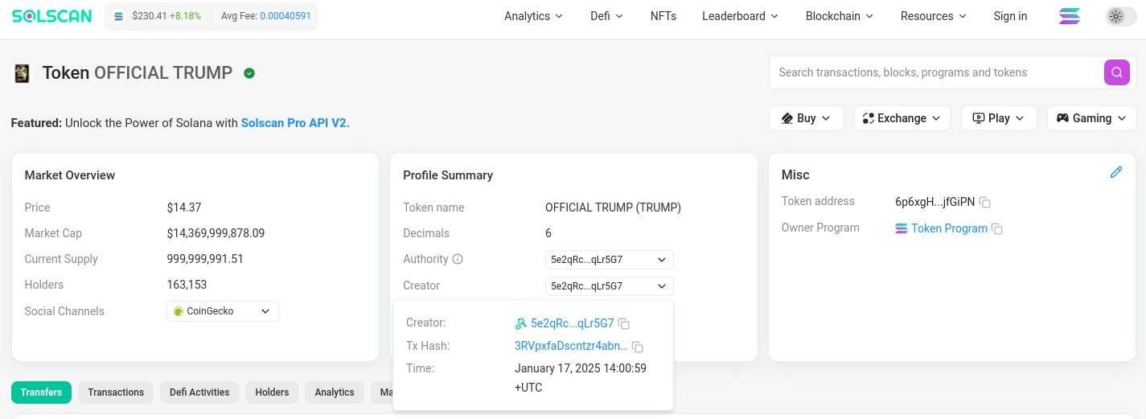
Task: Toggle the light/dark theme switch
Action: (1120, 16)
